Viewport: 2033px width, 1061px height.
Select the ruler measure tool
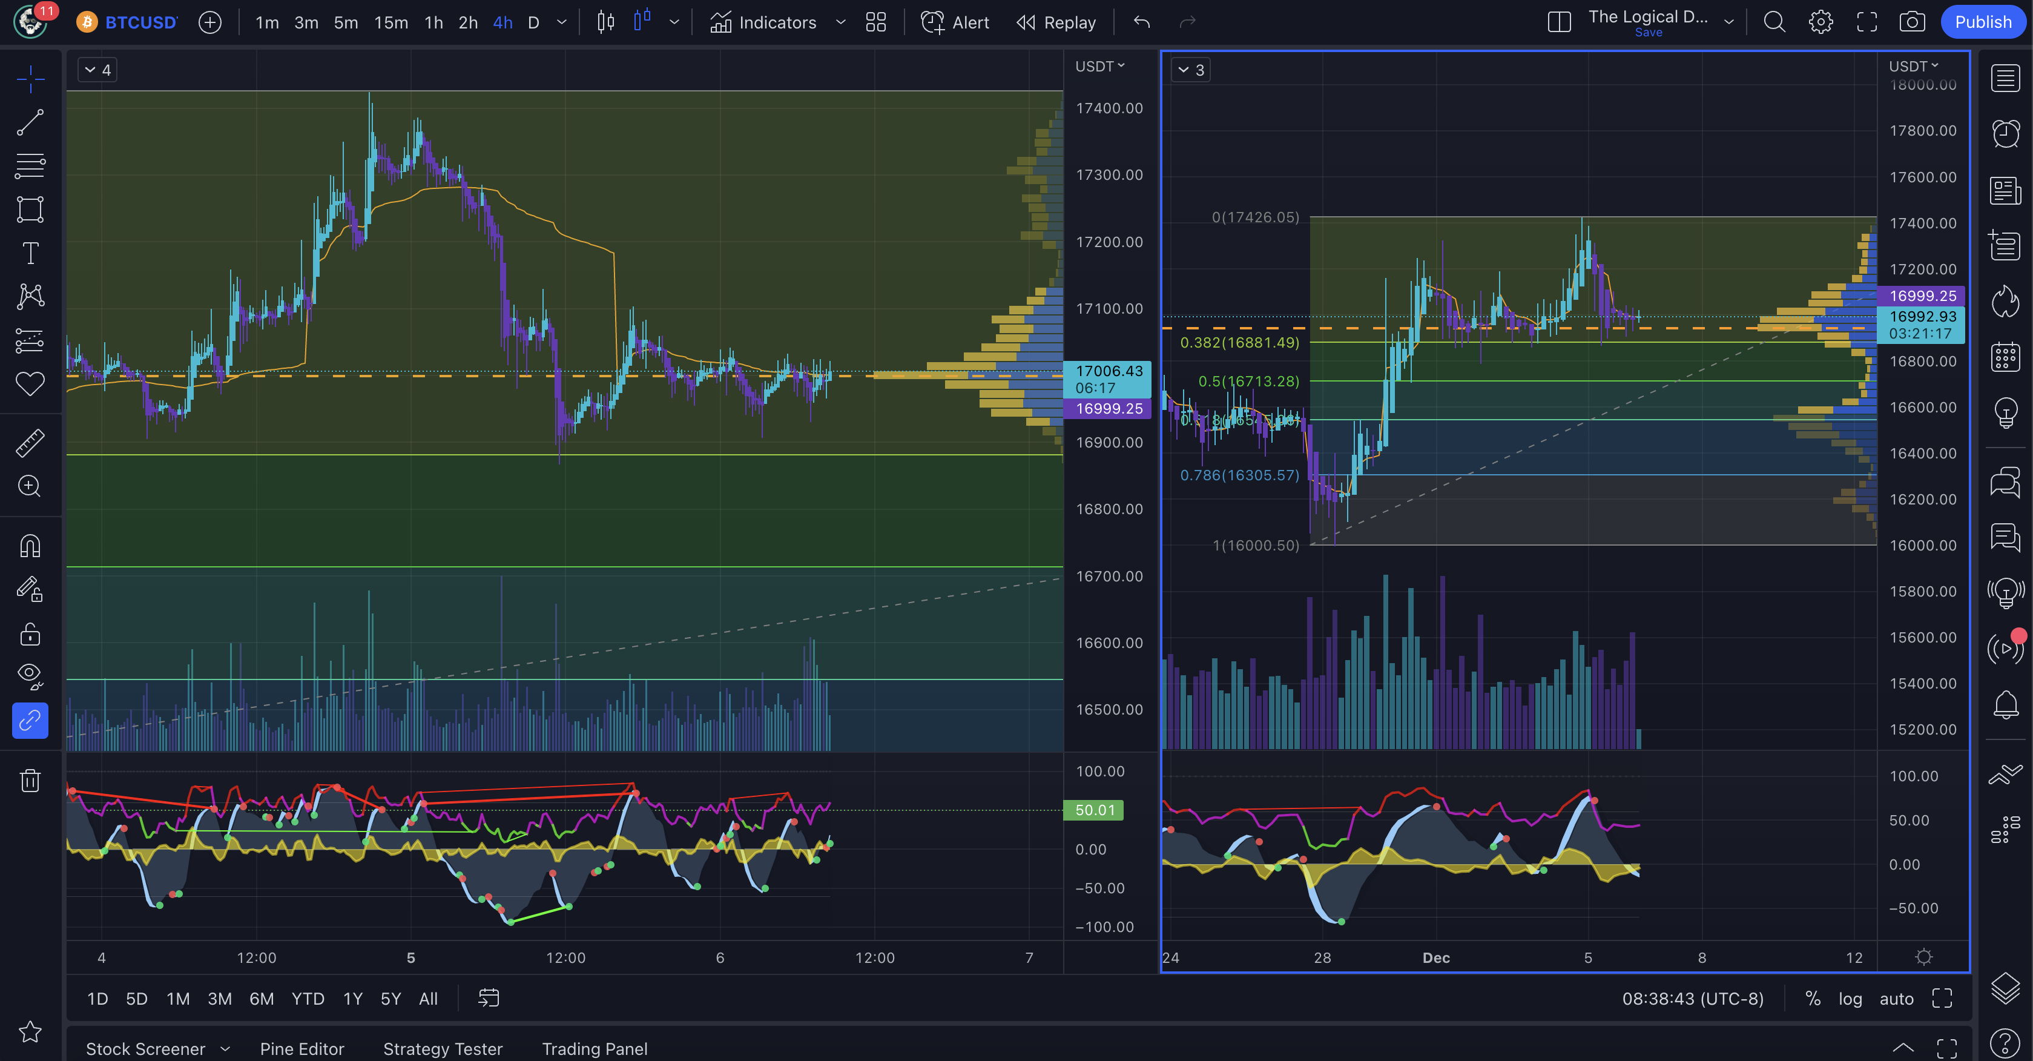(x=30, y=443)
